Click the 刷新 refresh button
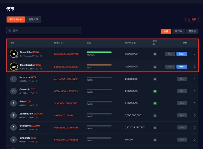This screenshot has width=203, height=149. pos(192,19)
